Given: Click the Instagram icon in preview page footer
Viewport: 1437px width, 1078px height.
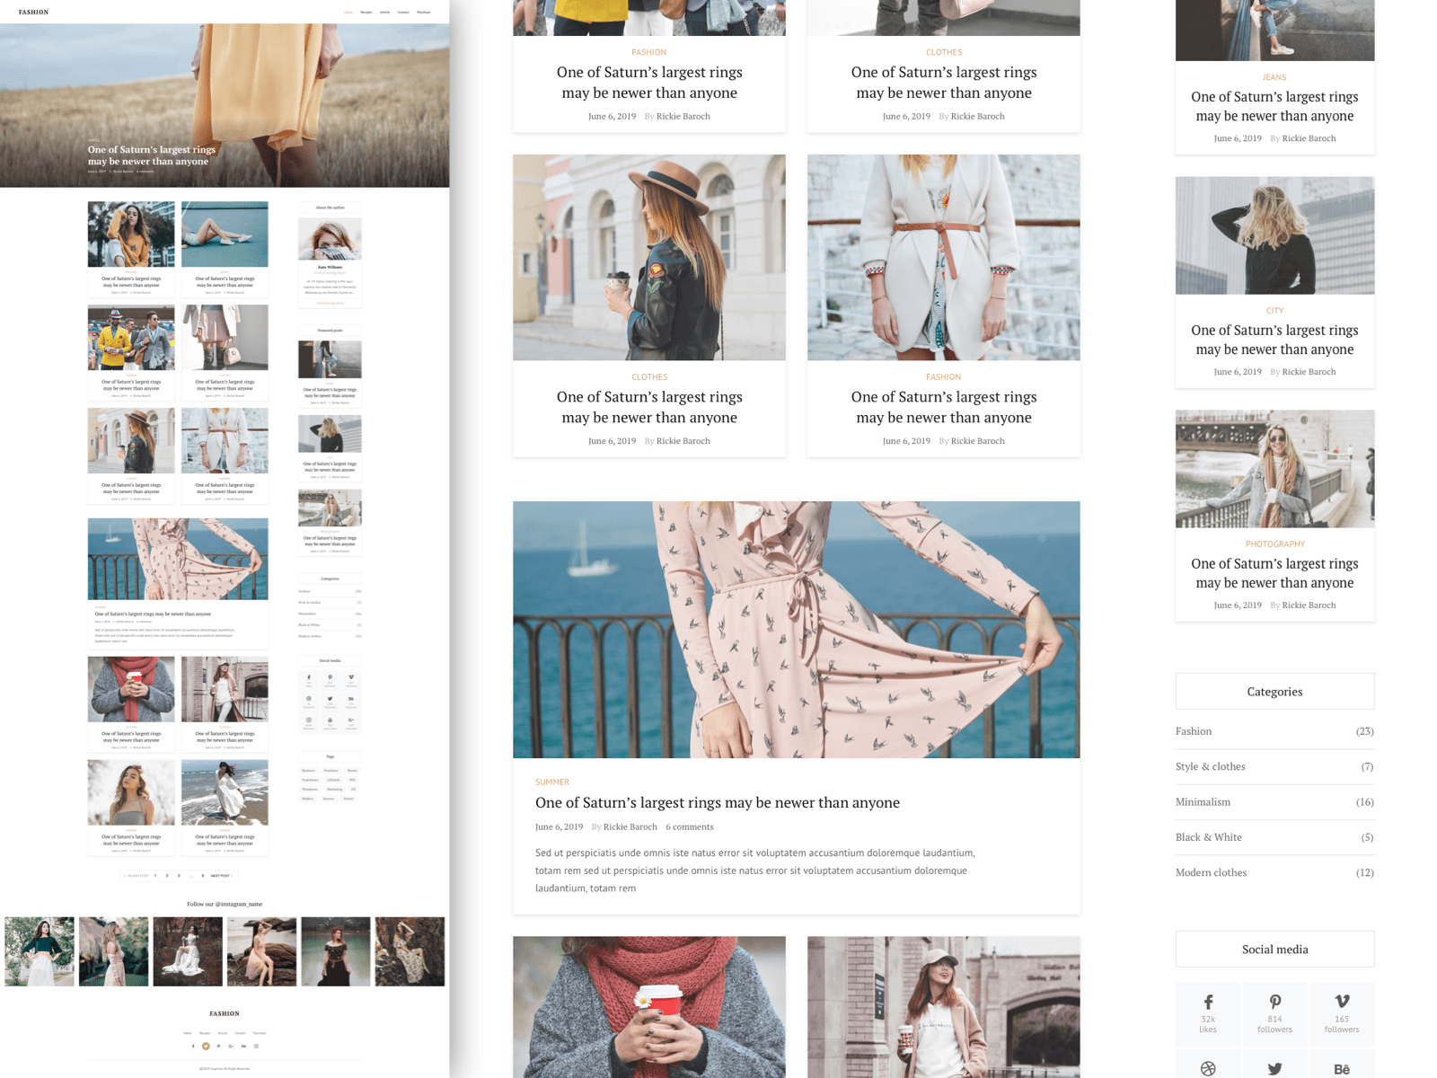Looking at the screenshot, I should 256,1046.
